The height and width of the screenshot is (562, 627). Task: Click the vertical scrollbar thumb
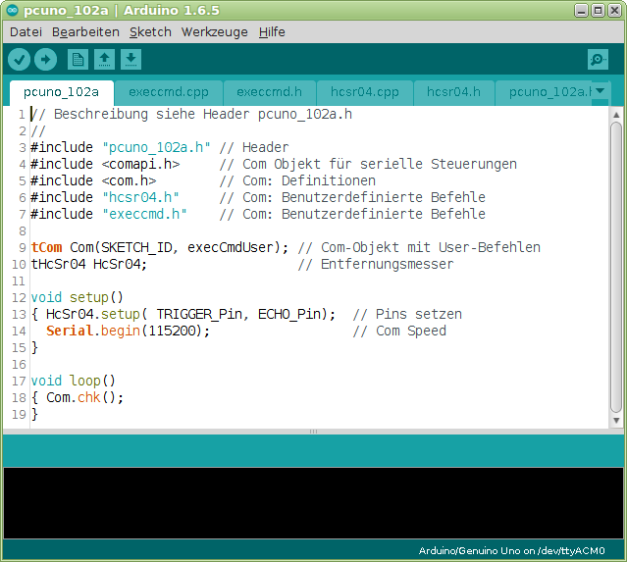point(616,268)
